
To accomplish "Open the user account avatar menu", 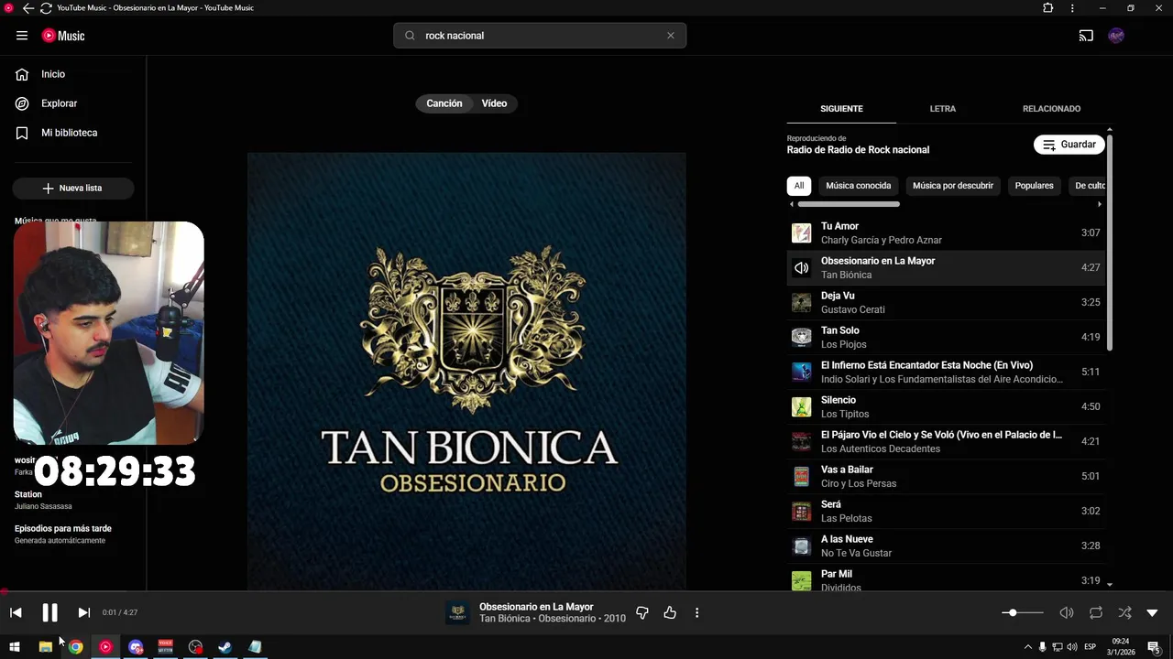I will point(1116,36).
